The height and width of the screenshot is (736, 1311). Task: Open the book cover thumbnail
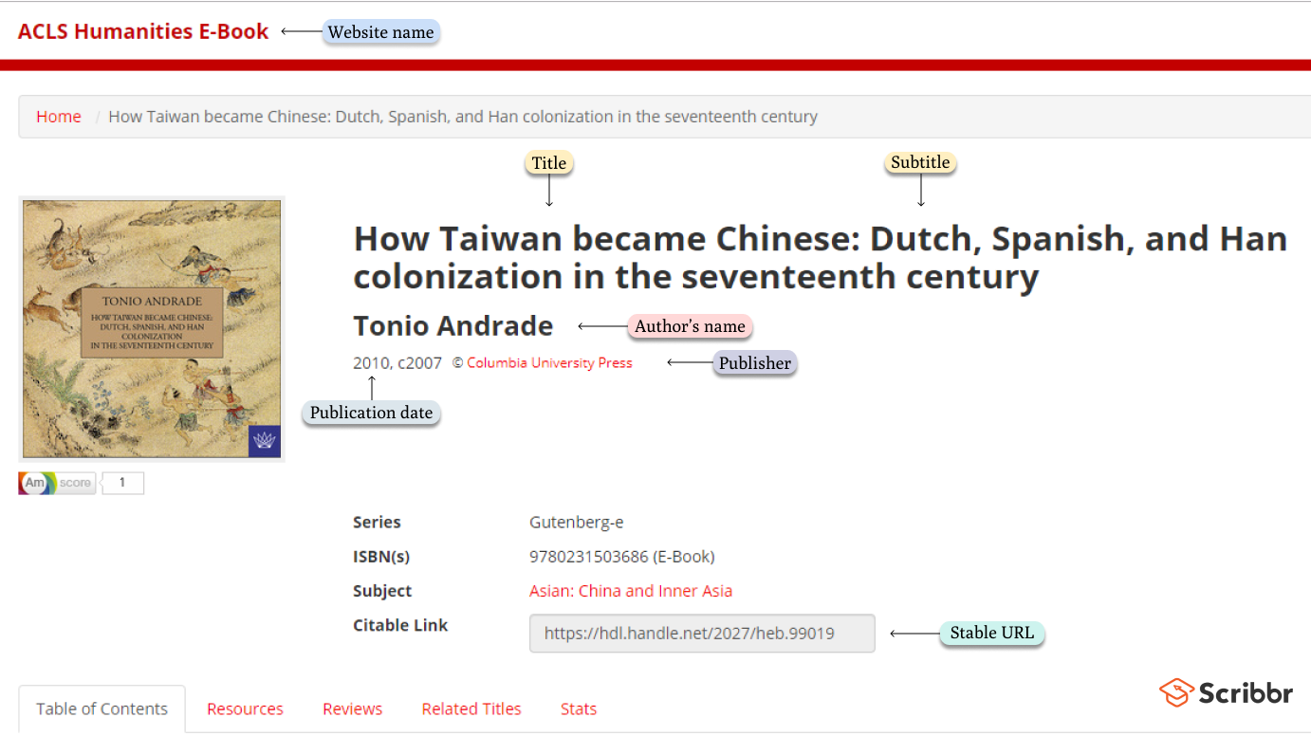pos(152,328)
